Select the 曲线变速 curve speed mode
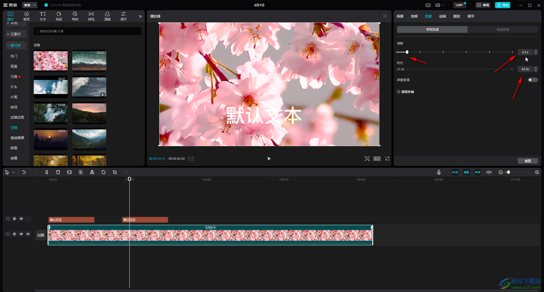Image resolution: width=544 pixels, height=292 pixels. tap(503, 29)
